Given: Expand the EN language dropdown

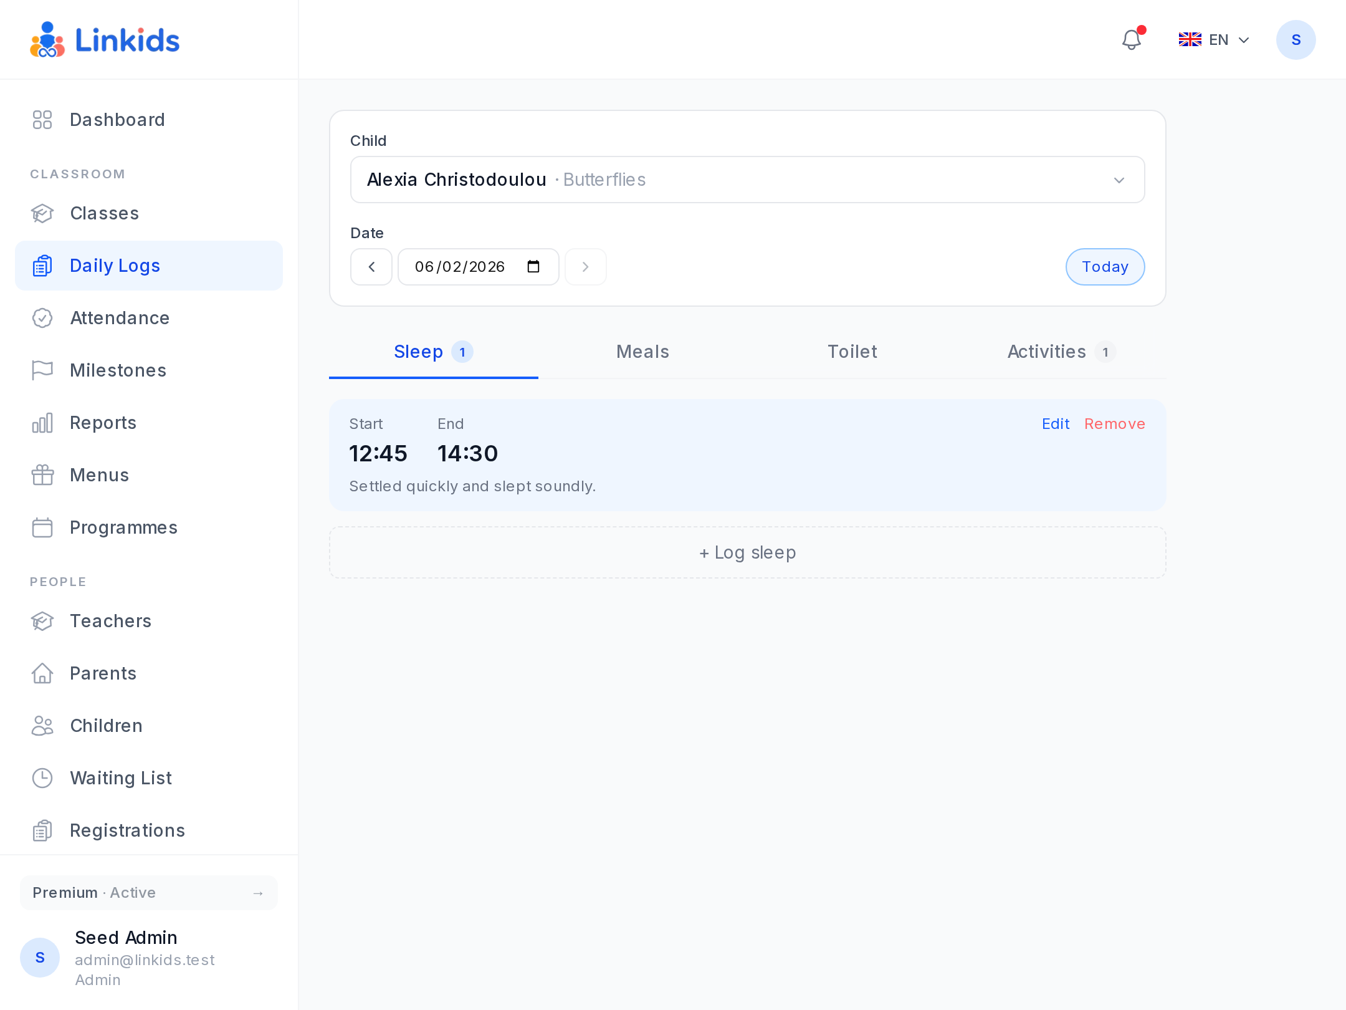Looking at the screenshot, I should pos(1215,40).
